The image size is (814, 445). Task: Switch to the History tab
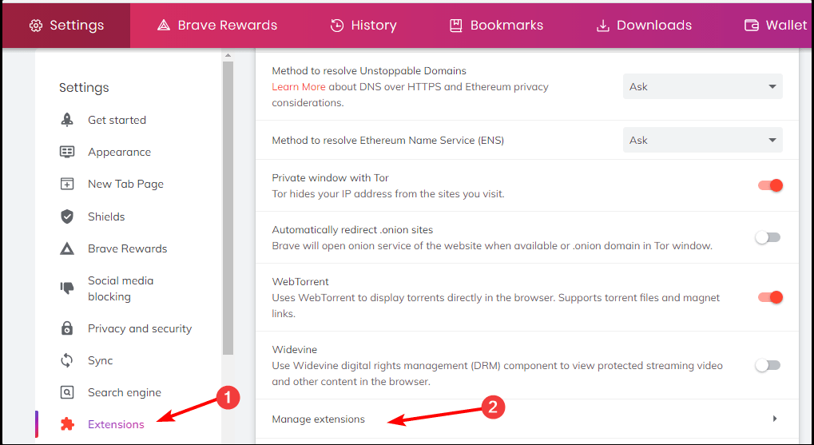pos(364,26)
